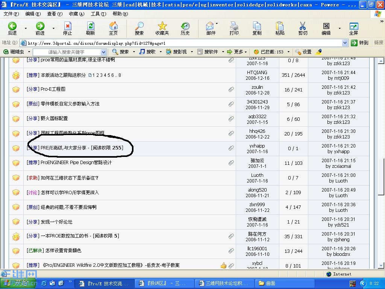Click the vertical scrollbar up arrow
385x289 pixels.
(x=381, y=61)
